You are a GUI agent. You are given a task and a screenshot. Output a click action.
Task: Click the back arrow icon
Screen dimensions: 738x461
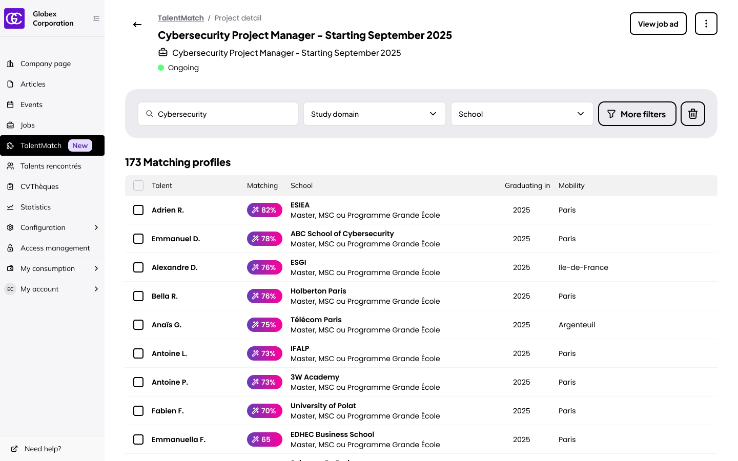137,25
